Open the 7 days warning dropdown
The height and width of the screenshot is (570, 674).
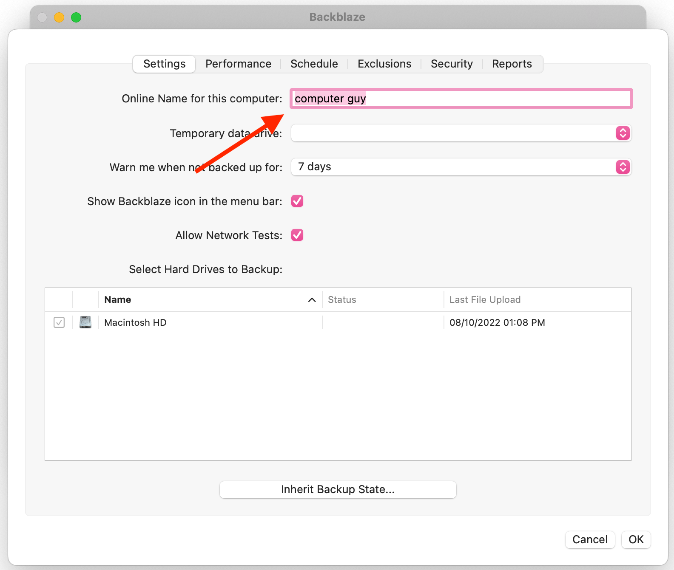461,167
